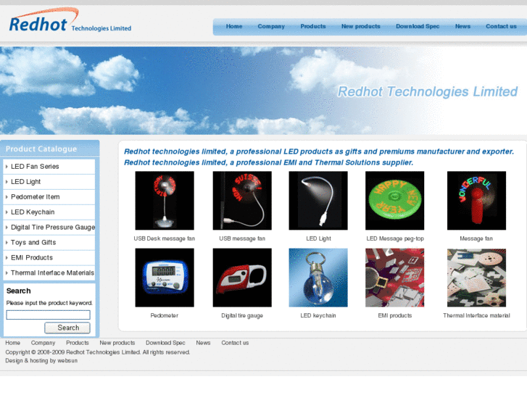Open the USB Desk message fan thumbnail
Viewport: 527px width, 395px height.
[x=165, y=201]
